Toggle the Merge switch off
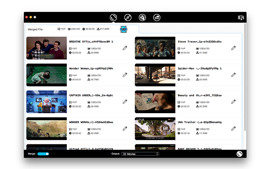The height and width of the screenshot is (169, 270). coord(43,154)
